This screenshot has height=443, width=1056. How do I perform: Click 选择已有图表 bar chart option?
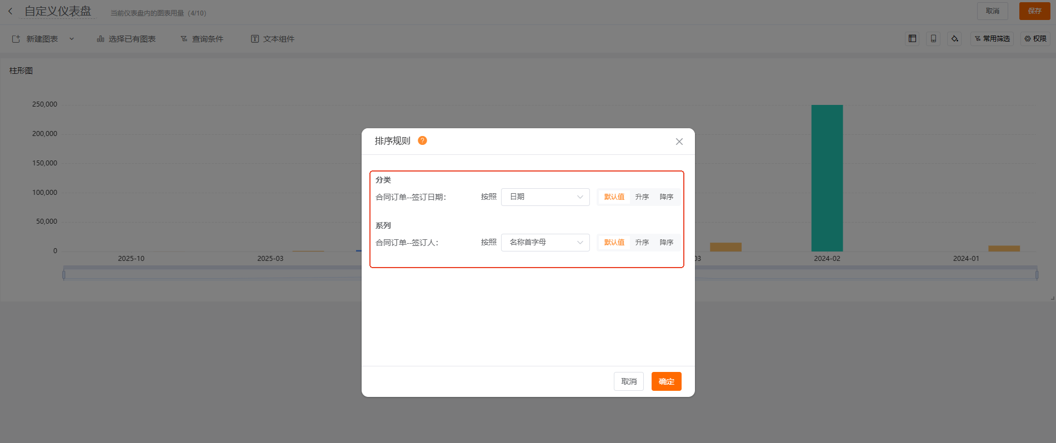126,39
